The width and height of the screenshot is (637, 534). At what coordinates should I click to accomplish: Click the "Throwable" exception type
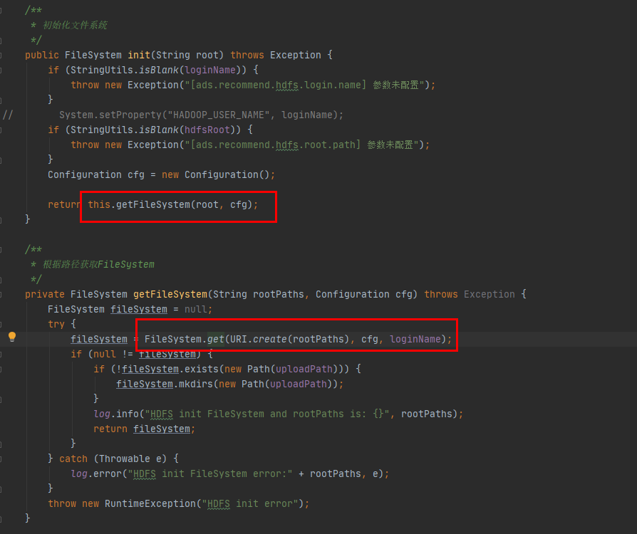pyautogui.click(x=124, y=459)
